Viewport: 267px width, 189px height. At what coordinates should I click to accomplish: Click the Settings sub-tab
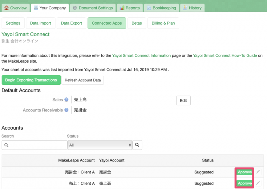(13, 23)
